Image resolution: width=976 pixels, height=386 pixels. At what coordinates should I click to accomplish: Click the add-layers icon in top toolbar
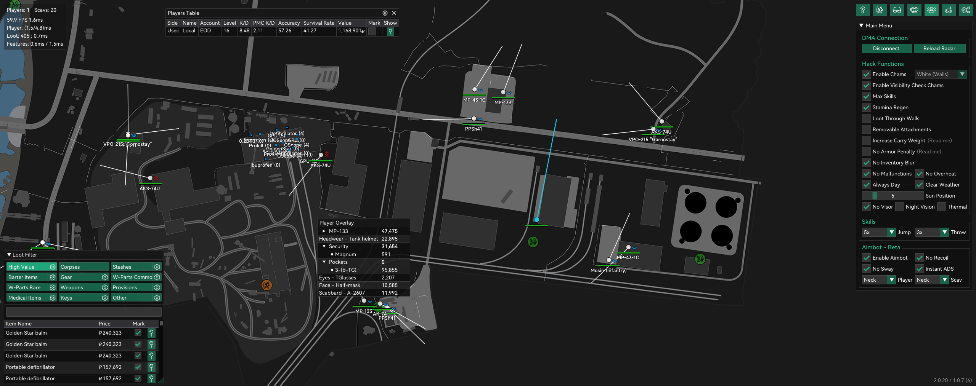tap(948, 10)
